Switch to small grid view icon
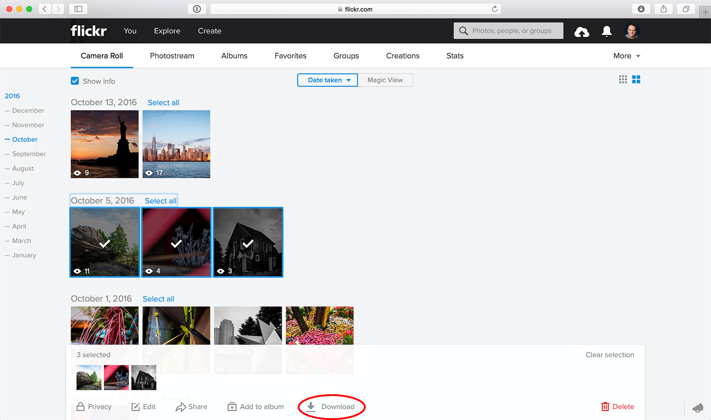Screen dimensions: 711x420 tap(623, 80)
